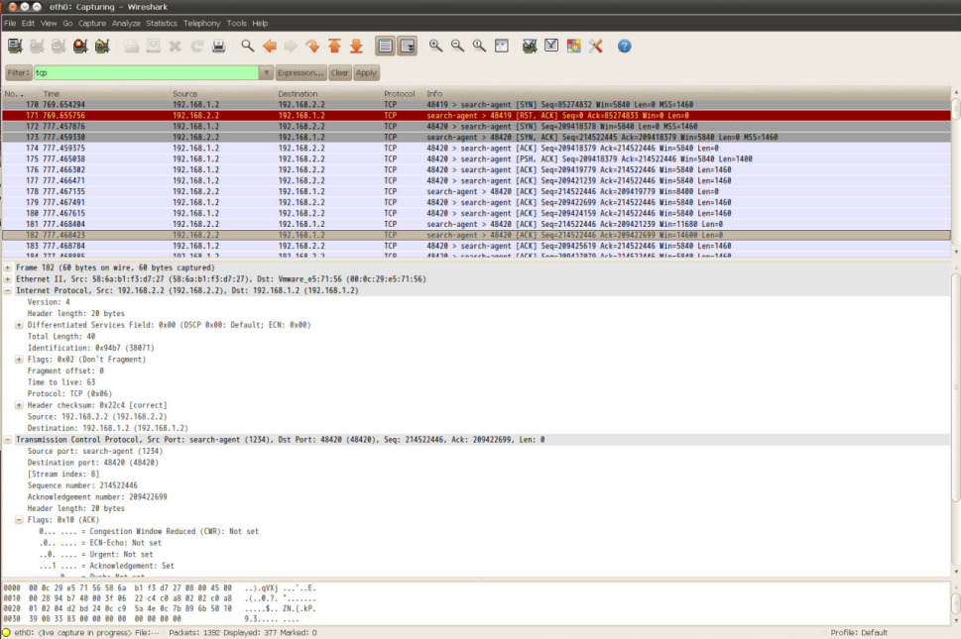
Task: Open the find packet magnifier
Action: coord(248,47)
